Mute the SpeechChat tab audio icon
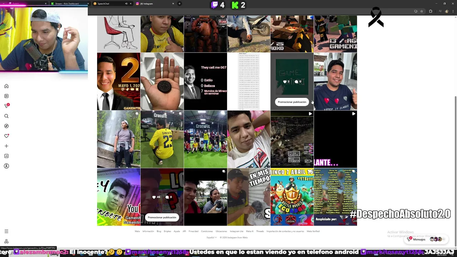Screen dimensions: 457x257 (126, 4)
